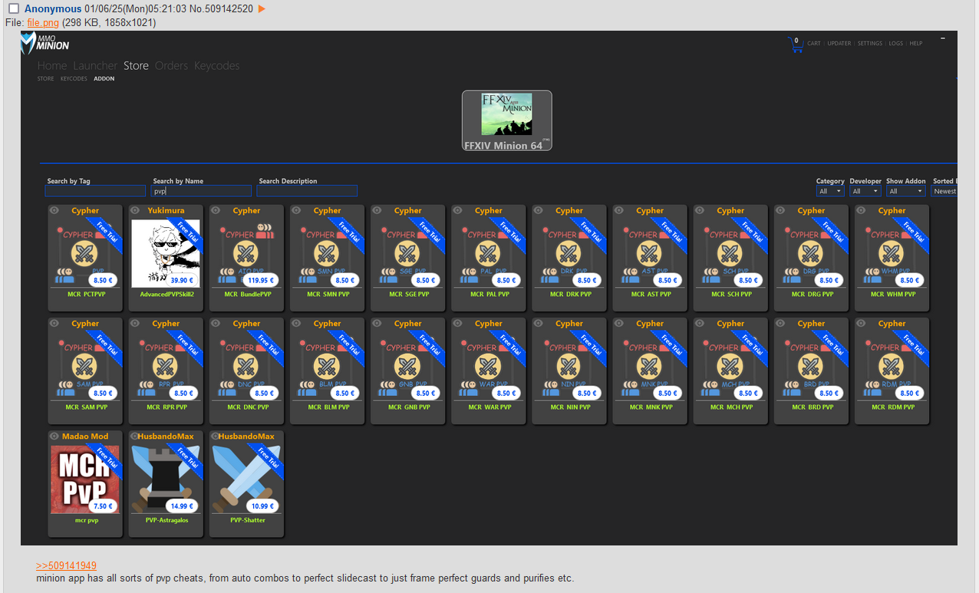Viewport: 979px width, 593px height.
Task: Open the MCR BRD PVP addon icon
Action: 810,367
